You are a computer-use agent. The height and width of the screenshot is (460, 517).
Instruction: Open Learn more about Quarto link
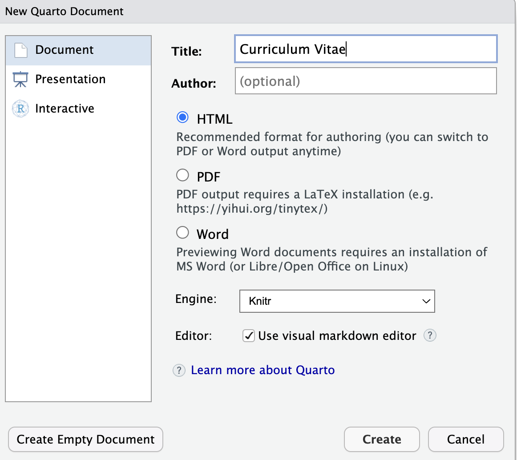263,370
